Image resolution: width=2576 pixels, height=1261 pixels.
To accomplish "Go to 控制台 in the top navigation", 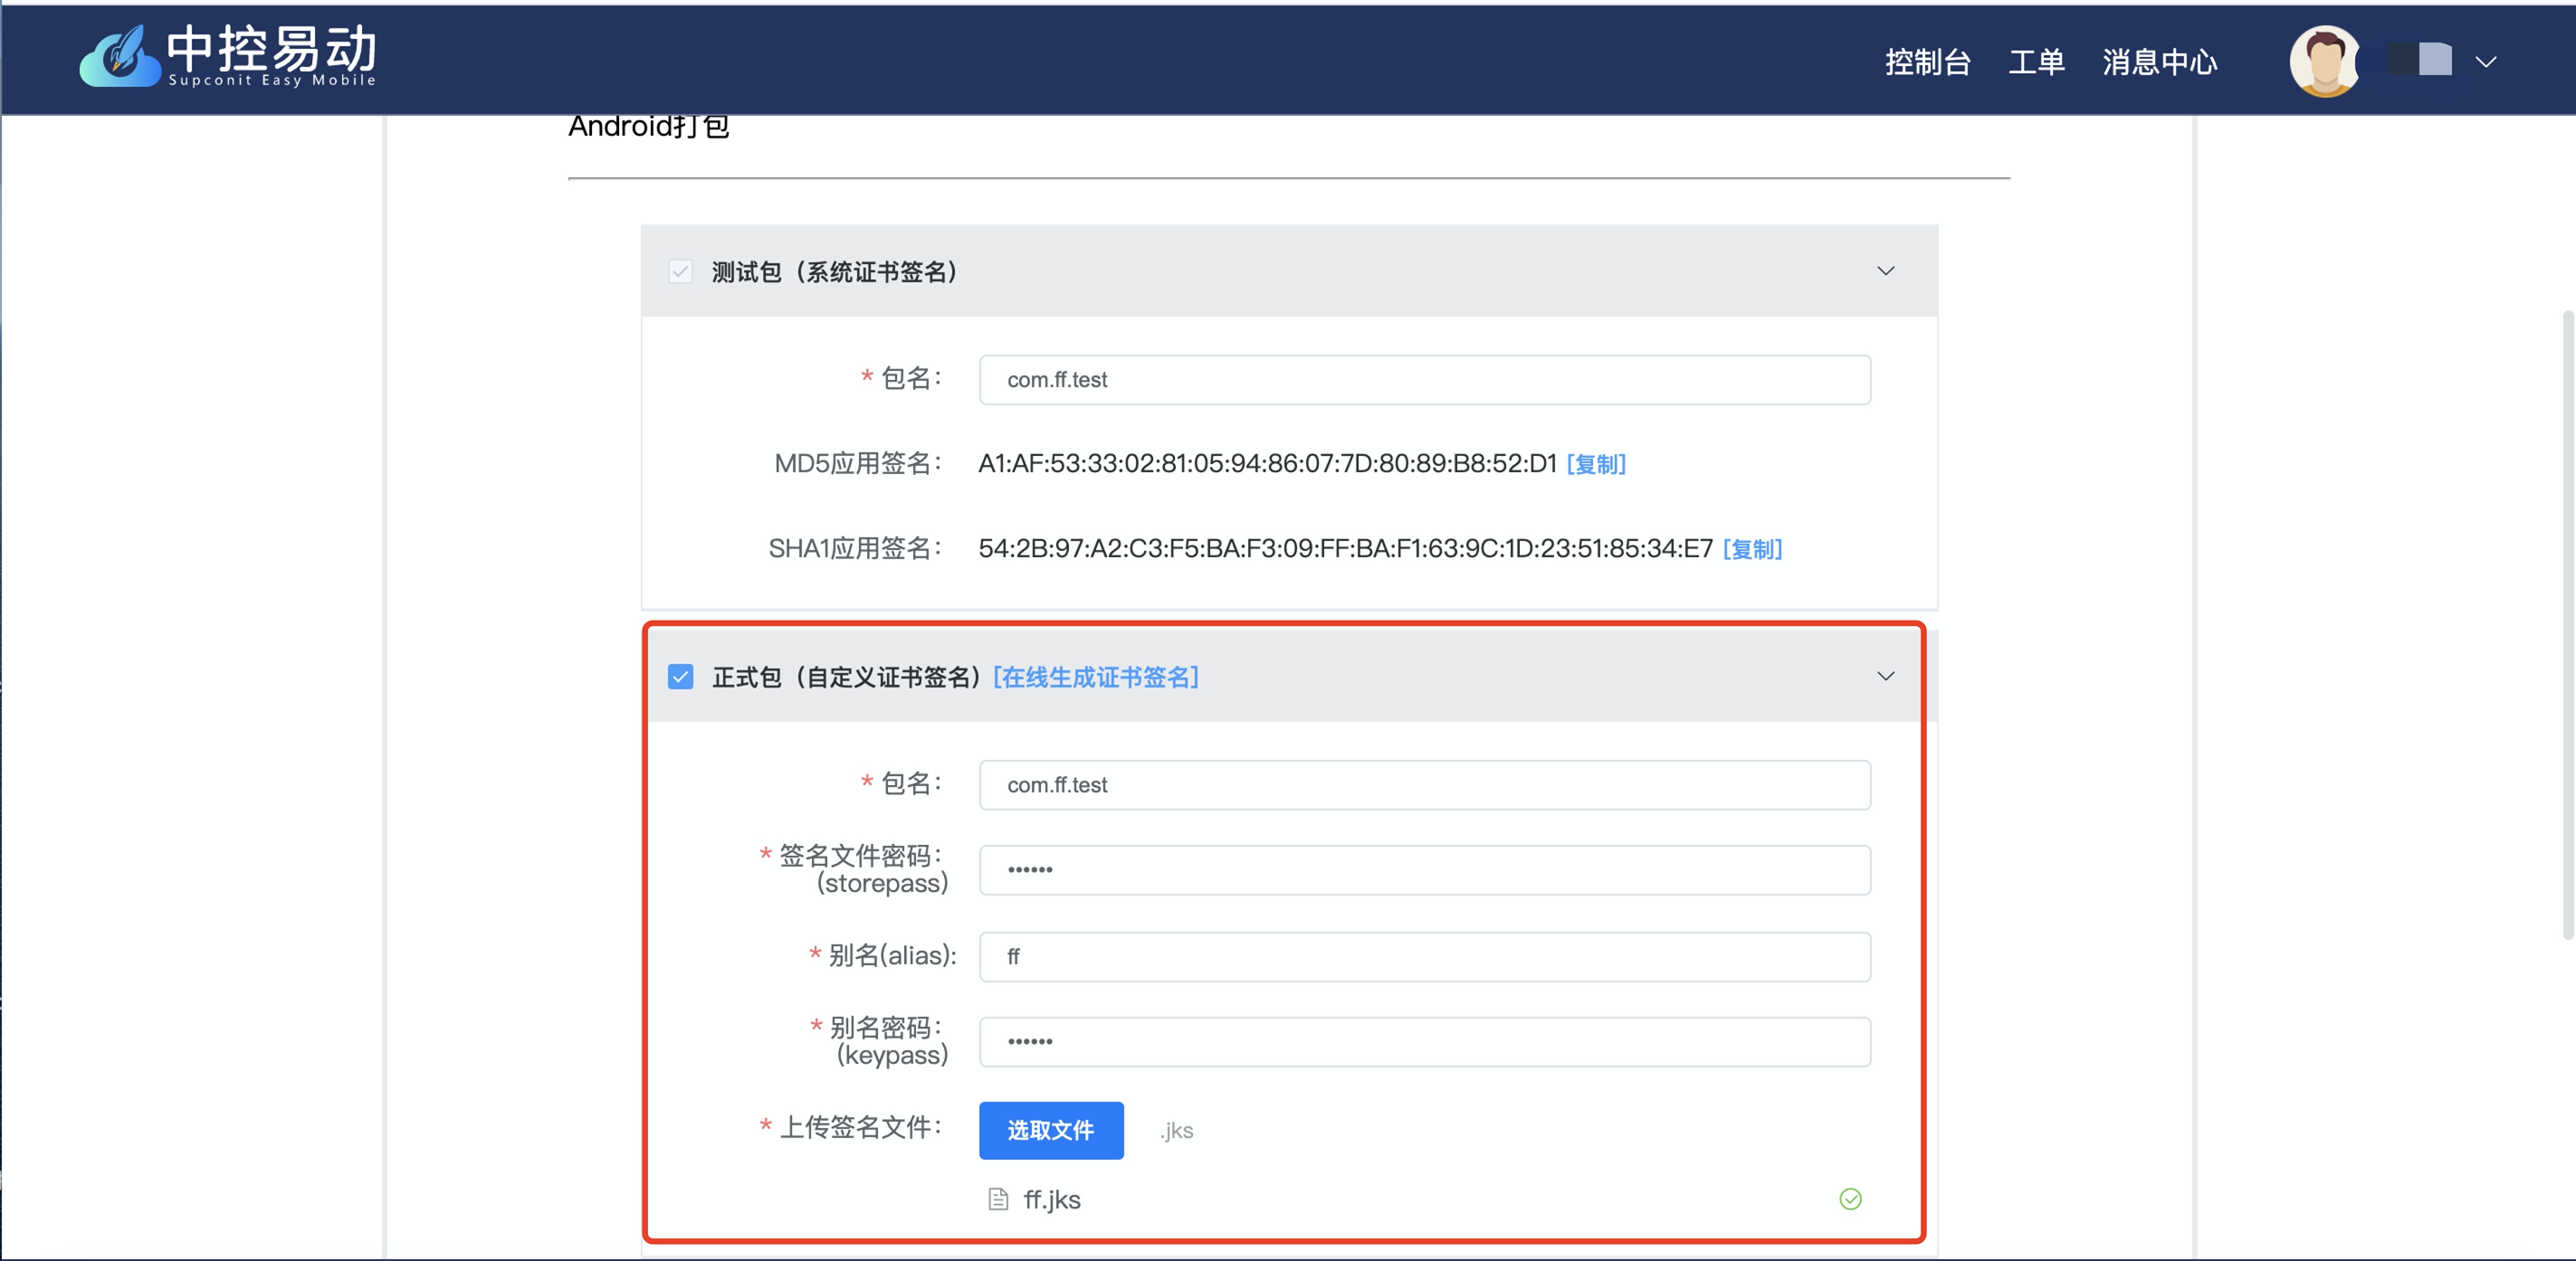I will tap(1927, 62).
